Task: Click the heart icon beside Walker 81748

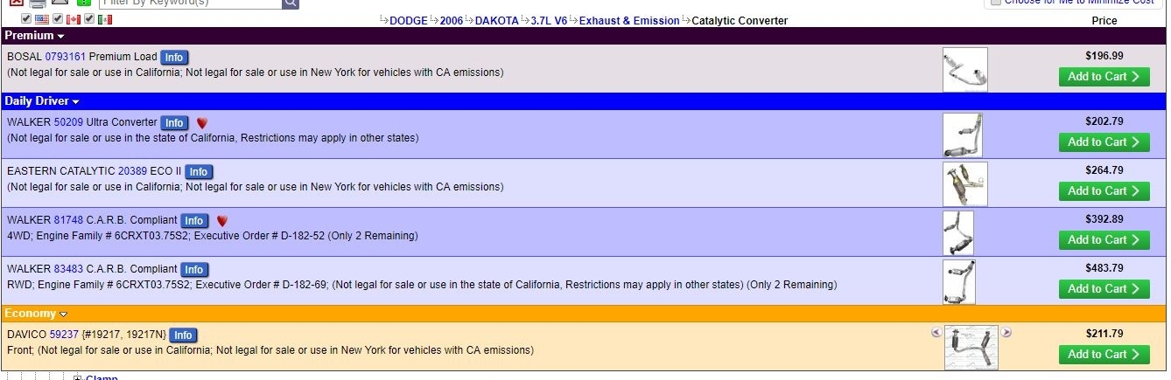Action: (x=222, y=221)
